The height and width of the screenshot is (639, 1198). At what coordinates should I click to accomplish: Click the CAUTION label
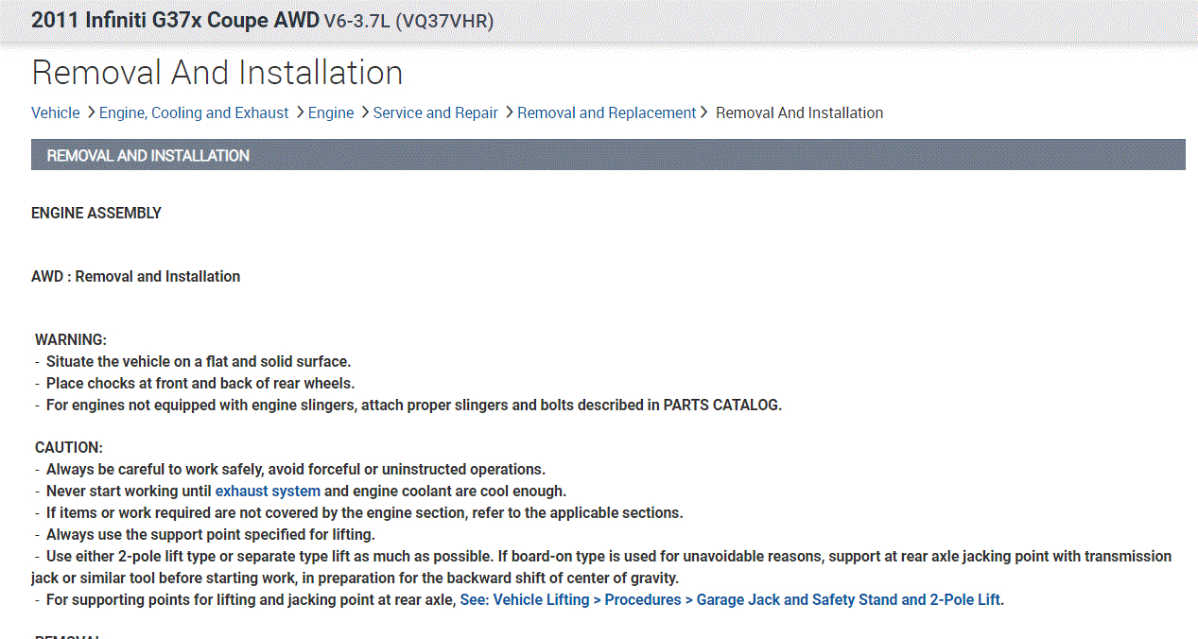tap(69, 447)
